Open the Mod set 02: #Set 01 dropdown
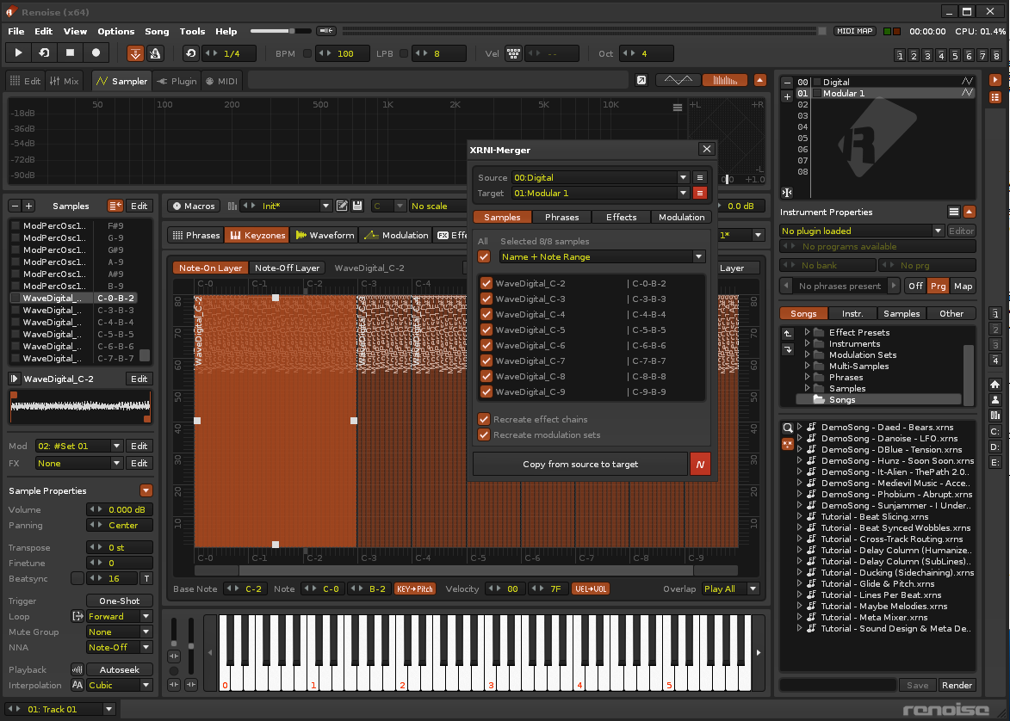The height and width of the screenshot is (721, 1010). (79, 446)
